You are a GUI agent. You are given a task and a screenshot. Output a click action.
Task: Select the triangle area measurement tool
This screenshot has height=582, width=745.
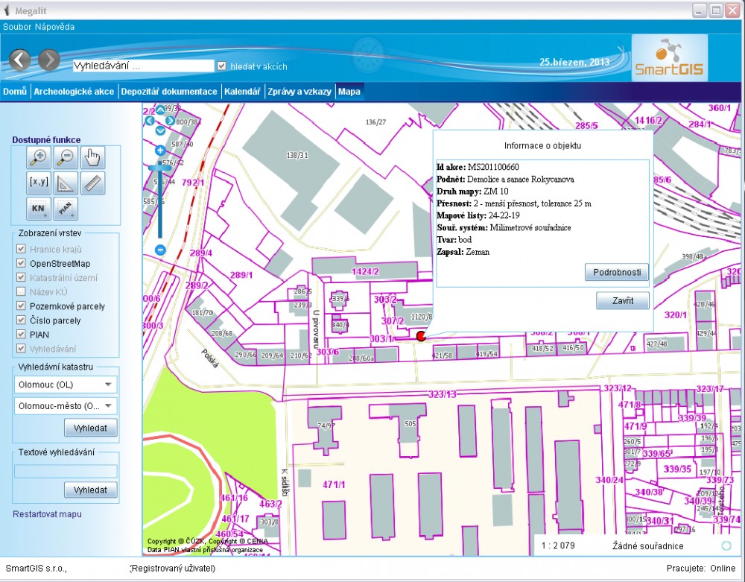tap(66, 182)
